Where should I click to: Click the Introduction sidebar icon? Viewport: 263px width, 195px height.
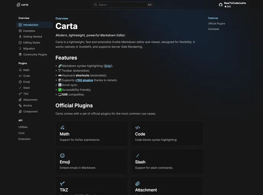tap(20, 25)
